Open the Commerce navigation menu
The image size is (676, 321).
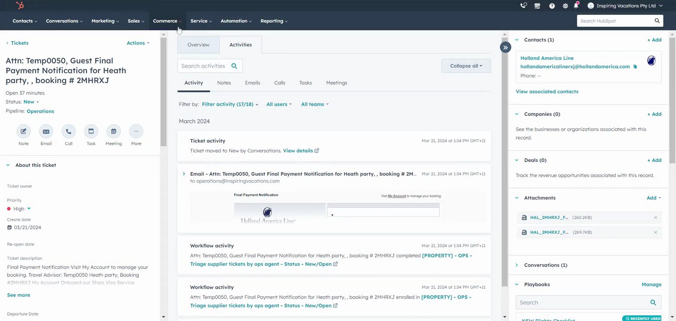[x=167, y=21]
